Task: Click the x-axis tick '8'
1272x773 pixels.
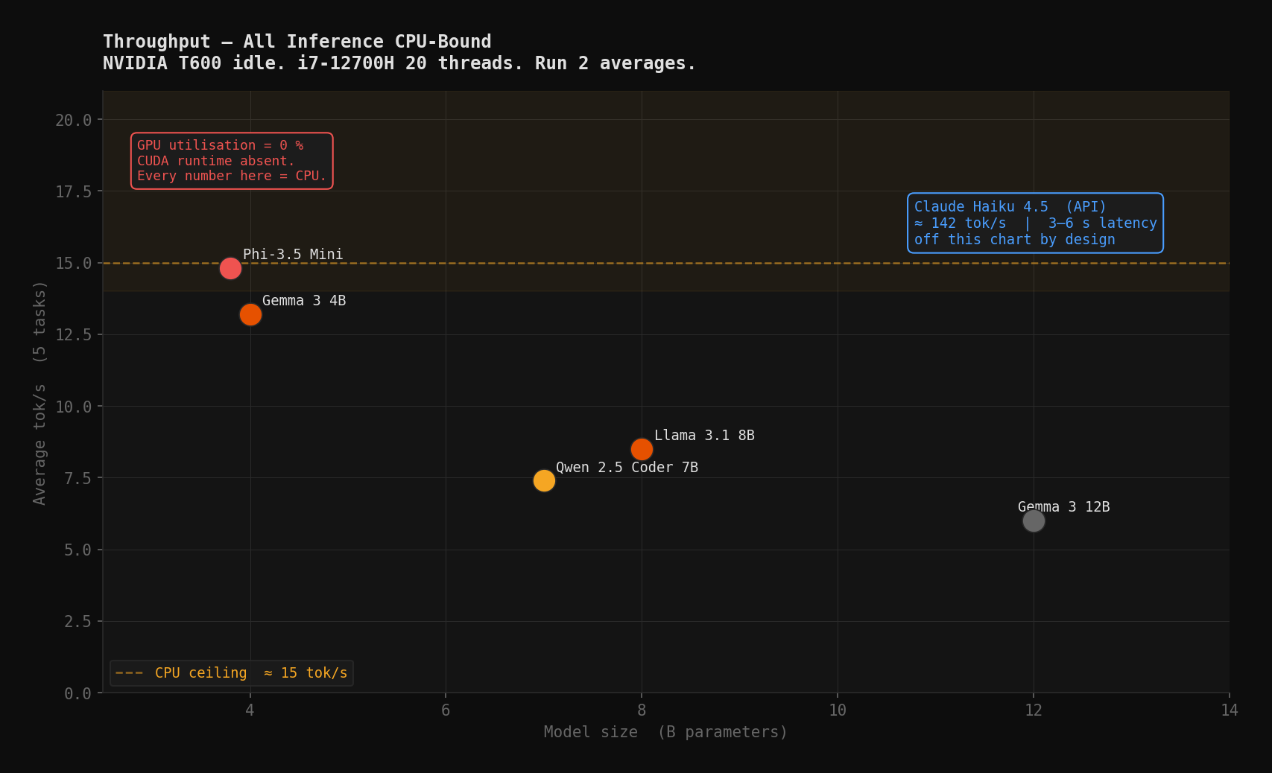Action: (642, 710)
